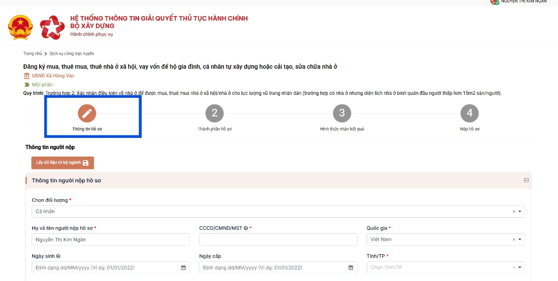
Task: Open the Chọn đối tượng dropdown arrow
Action: click(520, 211)
